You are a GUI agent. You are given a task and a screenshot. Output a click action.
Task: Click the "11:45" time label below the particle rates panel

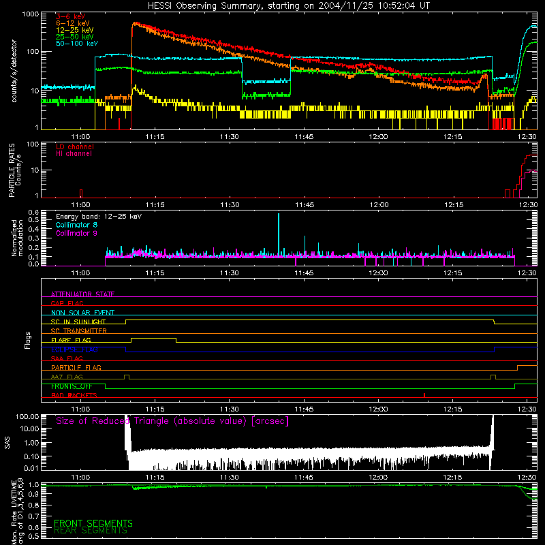pyautogui.click(x=305, y=205)
